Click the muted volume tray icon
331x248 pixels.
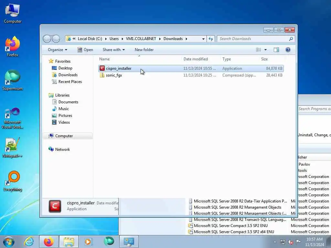tap(291, 242)
